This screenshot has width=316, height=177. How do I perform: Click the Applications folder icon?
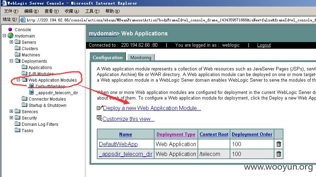click(24, 67)
